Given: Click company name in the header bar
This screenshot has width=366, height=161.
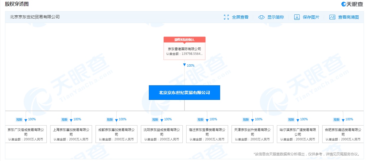Looking at the screenshot, I should pyautogui.click(x=35, y=17).
